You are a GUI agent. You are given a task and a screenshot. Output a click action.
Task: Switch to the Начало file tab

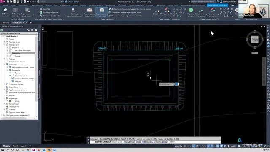coord(6,23)
